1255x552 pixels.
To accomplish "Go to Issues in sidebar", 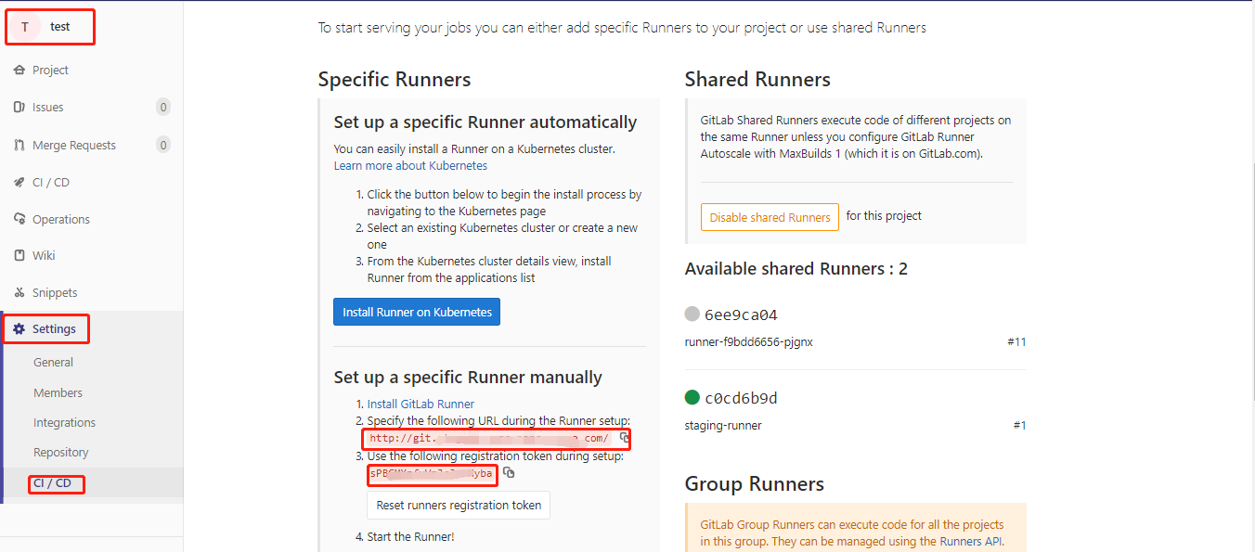I will pos(48,108).
